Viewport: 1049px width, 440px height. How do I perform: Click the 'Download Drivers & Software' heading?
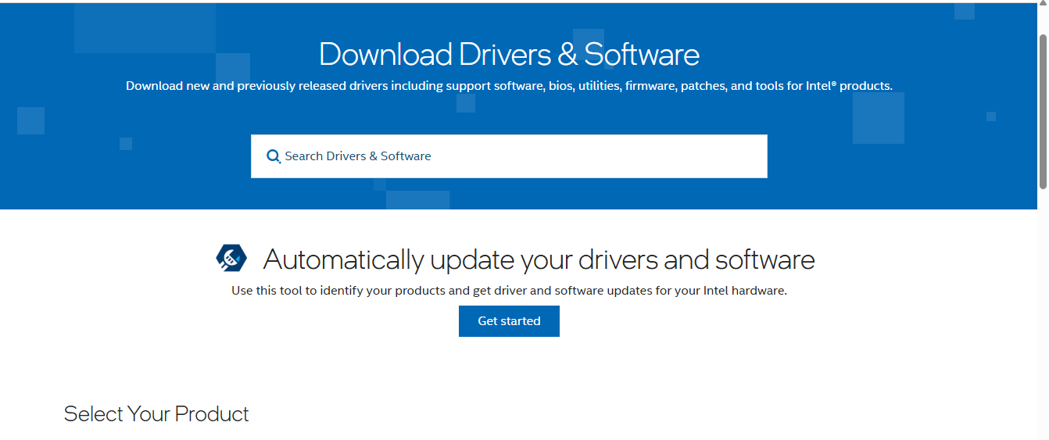tap(509, 54)
